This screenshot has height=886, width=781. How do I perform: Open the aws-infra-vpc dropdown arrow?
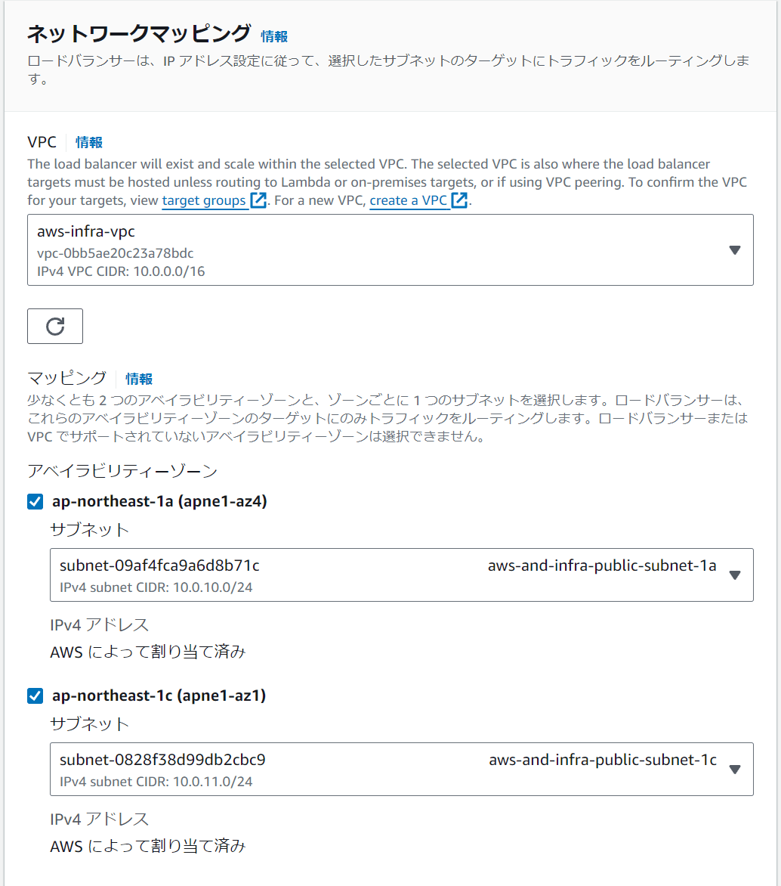click(x=734, y=249)
